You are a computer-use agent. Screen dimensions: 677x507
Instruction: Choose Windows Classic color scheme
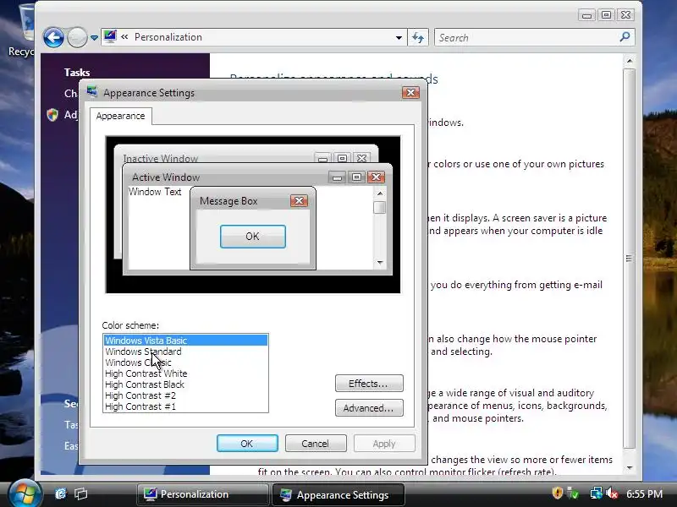click(185, 363)
